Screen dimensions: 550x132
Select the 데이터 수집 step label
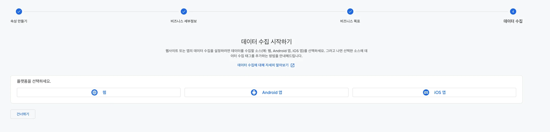[x=513, y=21]
